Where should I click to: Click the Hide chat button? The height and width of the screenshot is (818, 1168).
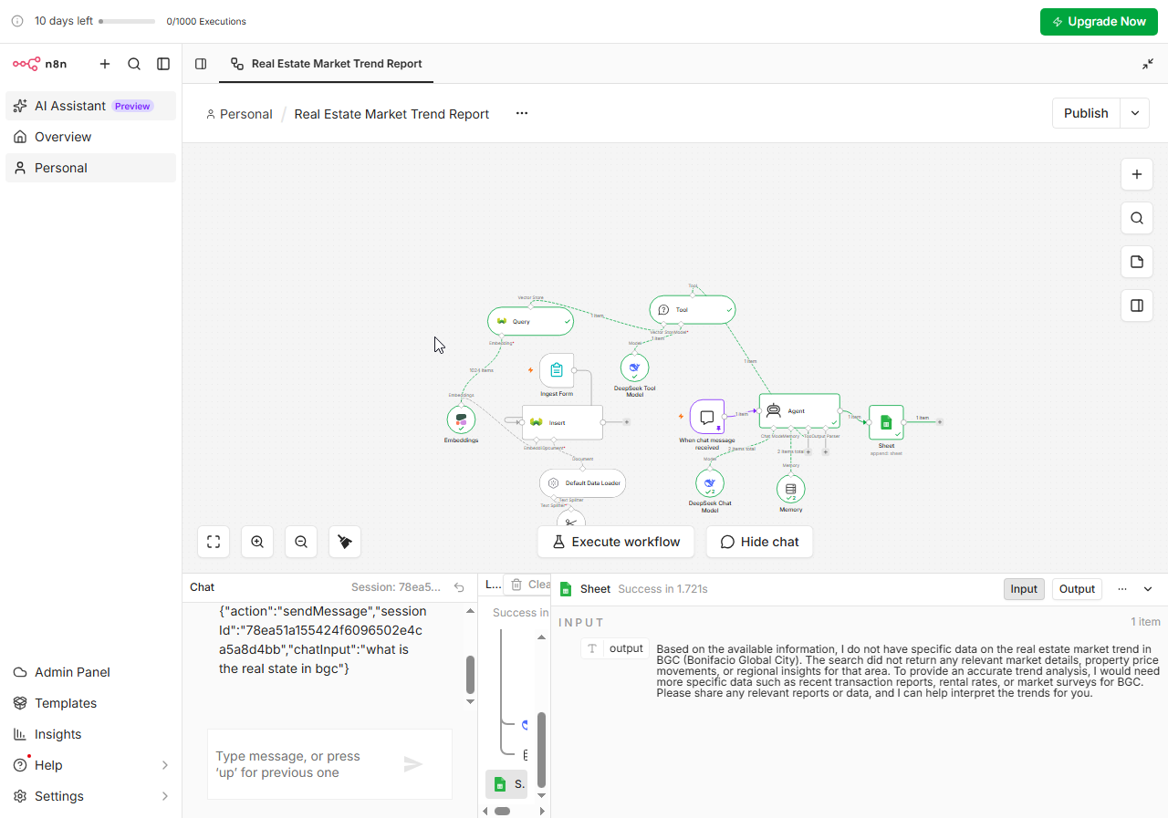759,542
